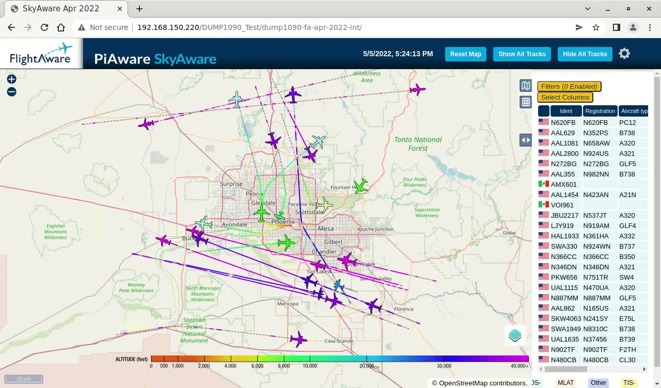Sort table by Registration column header
The height and width of the screenshot is (388, 661).
(x=600, y=111)
